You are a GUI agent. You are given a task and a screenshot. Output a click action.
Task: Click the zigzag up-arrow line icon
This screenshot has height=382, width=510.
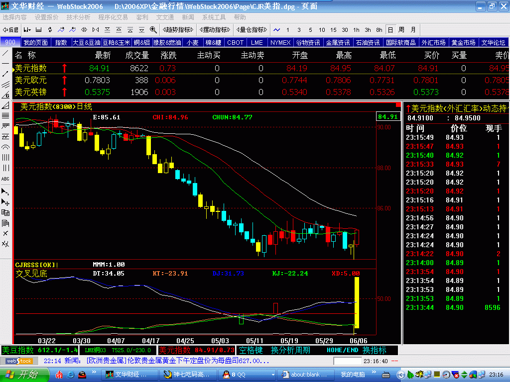click(61, 30)
